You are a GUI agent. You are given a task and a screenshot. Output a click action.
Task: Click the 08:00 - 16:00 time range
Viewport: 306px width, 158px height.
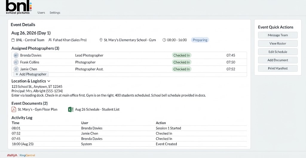point(177,40)
